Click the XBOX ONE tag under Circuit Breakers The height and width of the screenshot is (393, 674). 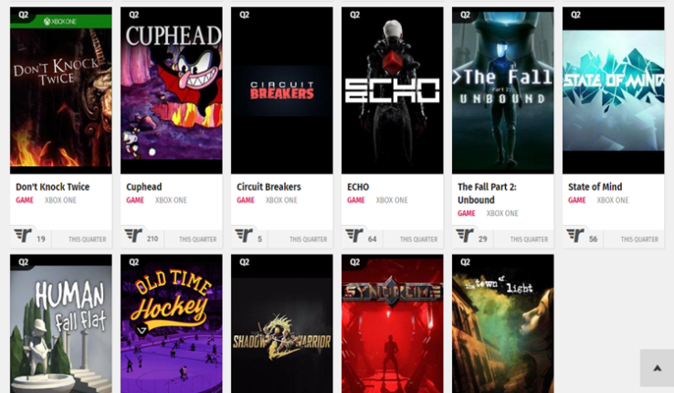[281, 200]
